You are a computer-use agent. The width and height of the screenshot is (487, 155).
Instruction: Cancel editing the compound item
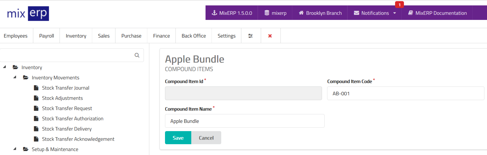206,138
